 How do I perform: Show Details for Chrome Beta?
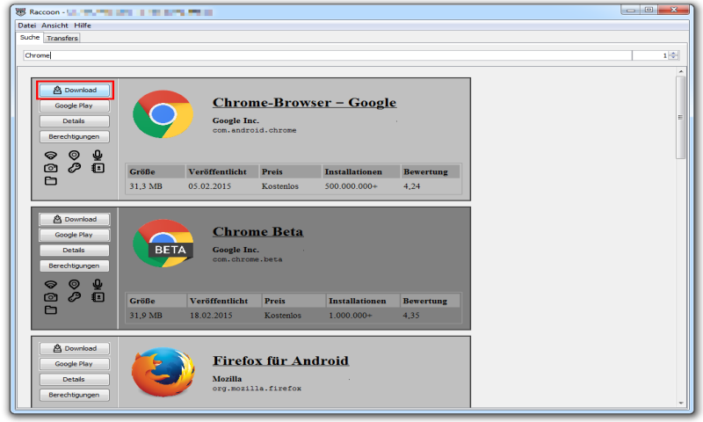75,251
